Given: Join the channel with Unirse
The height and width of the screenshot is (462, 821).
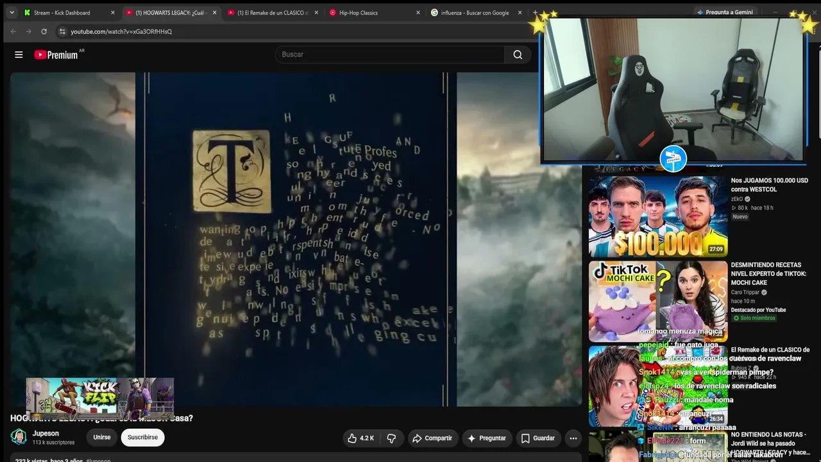Looking at the screenshot, I should [102, 438].
